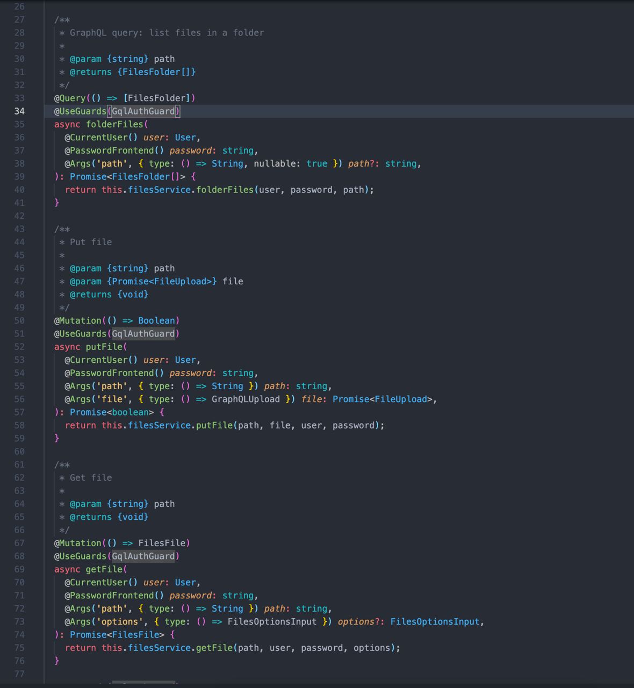
Task: Click '@param {string} path' comment on line 30
Action: tap(123, 59)
